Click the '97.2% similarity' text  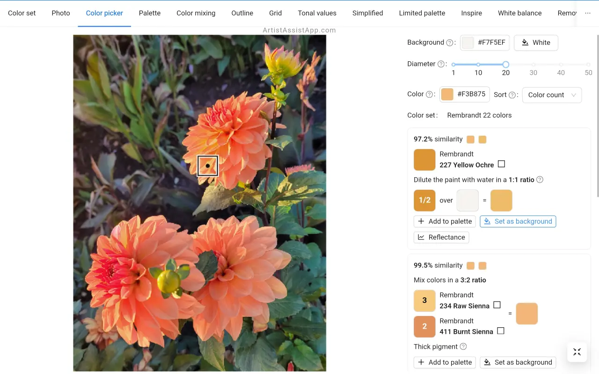[438, 139]
